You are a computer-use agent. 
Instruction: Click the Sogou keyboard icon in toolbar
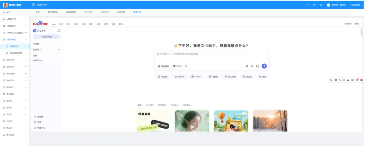(353, 80)
